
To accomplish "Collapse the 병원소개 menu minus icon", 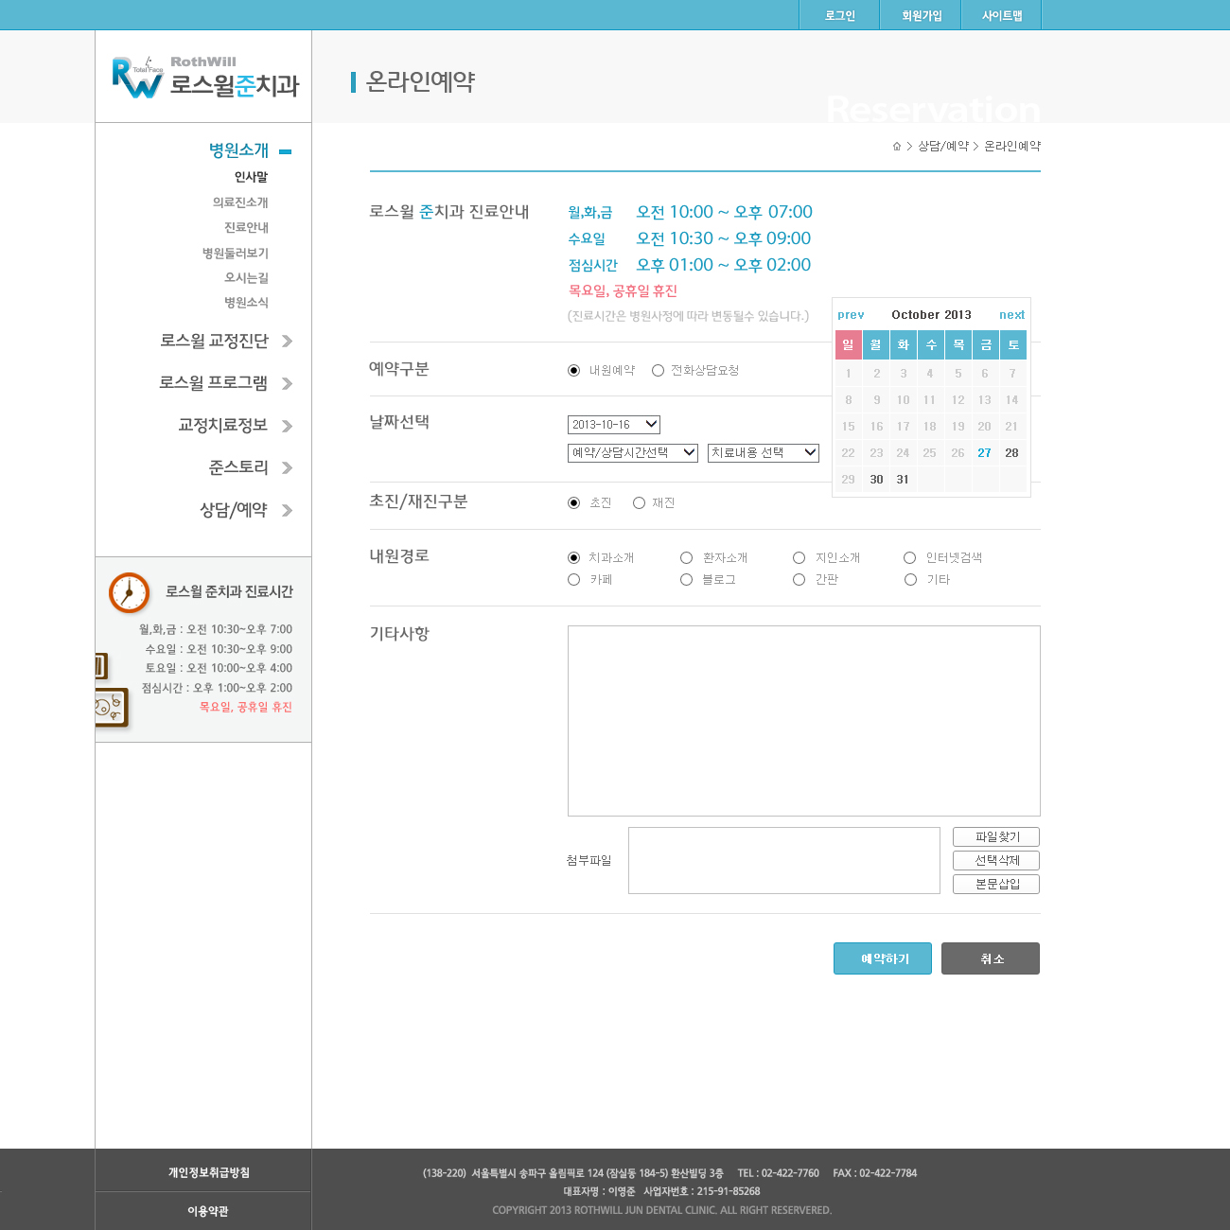I will click(x=285, y=151).
